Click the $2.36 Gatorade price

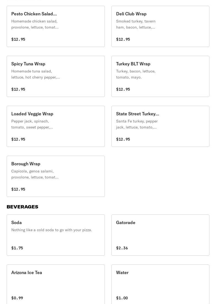122,248
